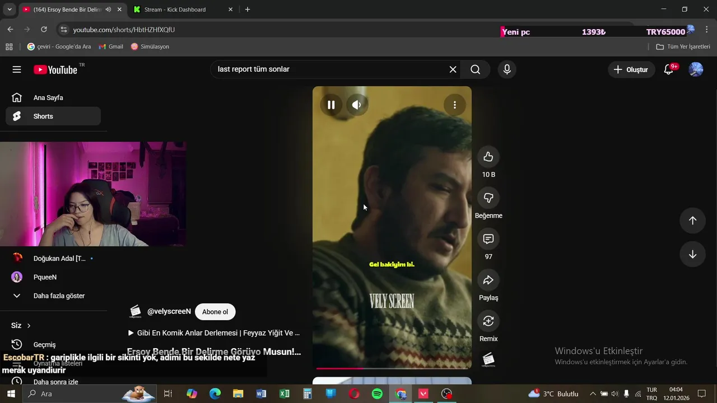Launch Microsoft Edge from the taskbar
Screen dimensions: 717x403
(x=215, y=393)
